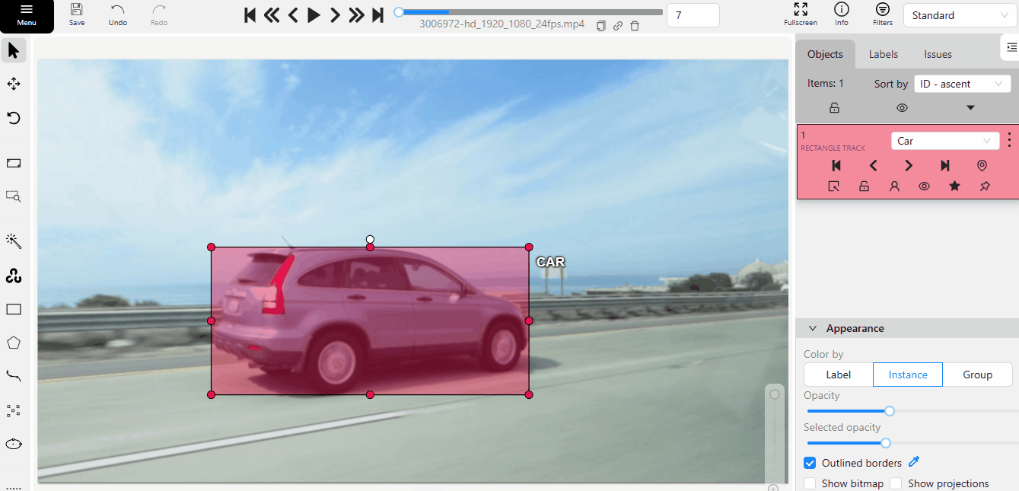Play the video

314,14
